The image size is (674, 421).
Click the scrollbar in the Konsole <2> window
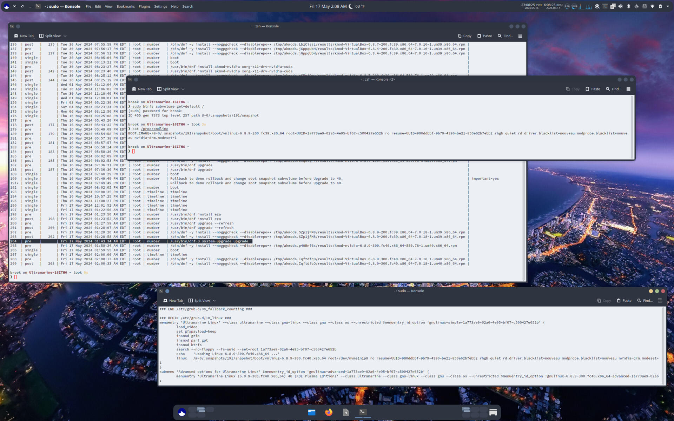632,127
